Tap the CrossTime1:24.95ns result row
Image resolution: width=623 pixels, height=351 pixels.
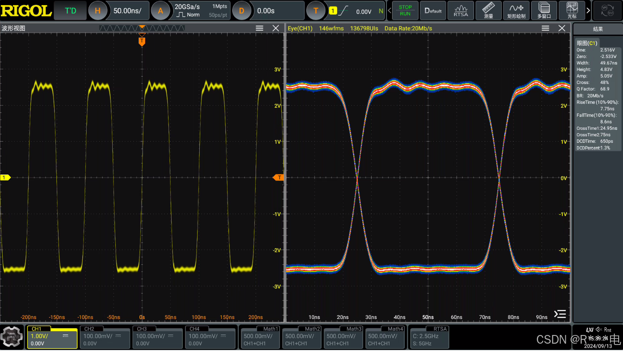coord(598,128)
